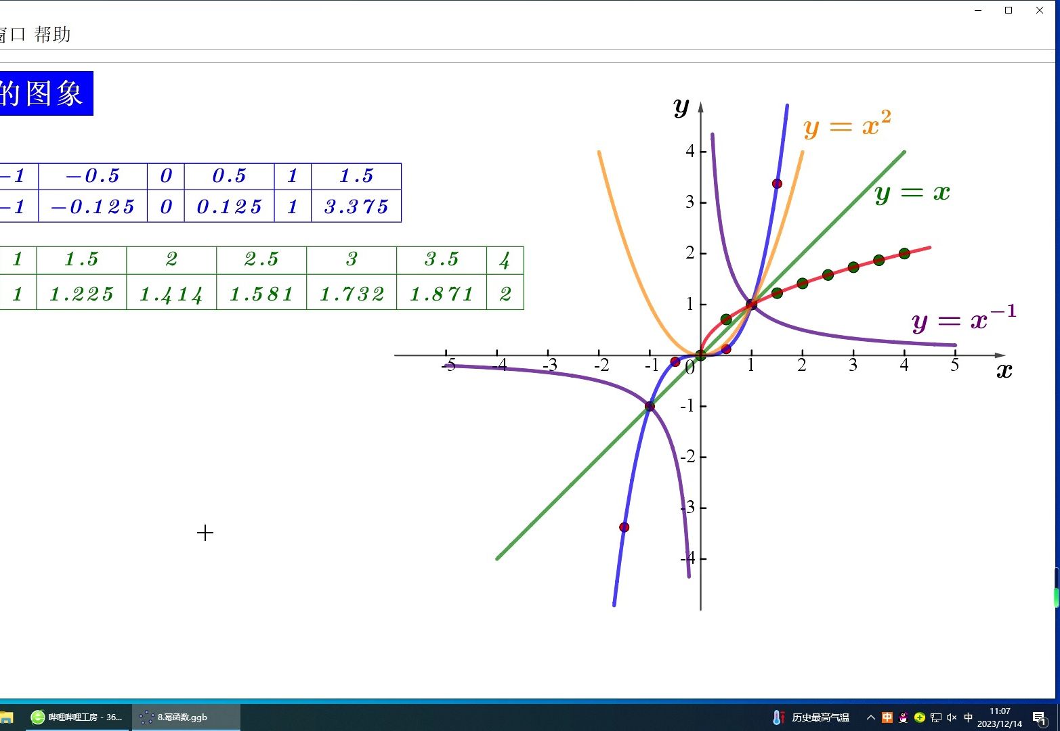The height and width of the screenshot is (731, 1060).
Task: Switch to the 哔哩哔哩工房 taskbar window
Action: pos(78,717)
